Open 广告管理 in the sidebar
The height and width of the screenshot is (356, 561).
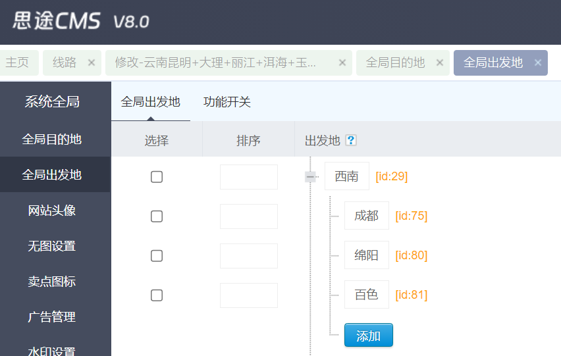tap(52, 317)
